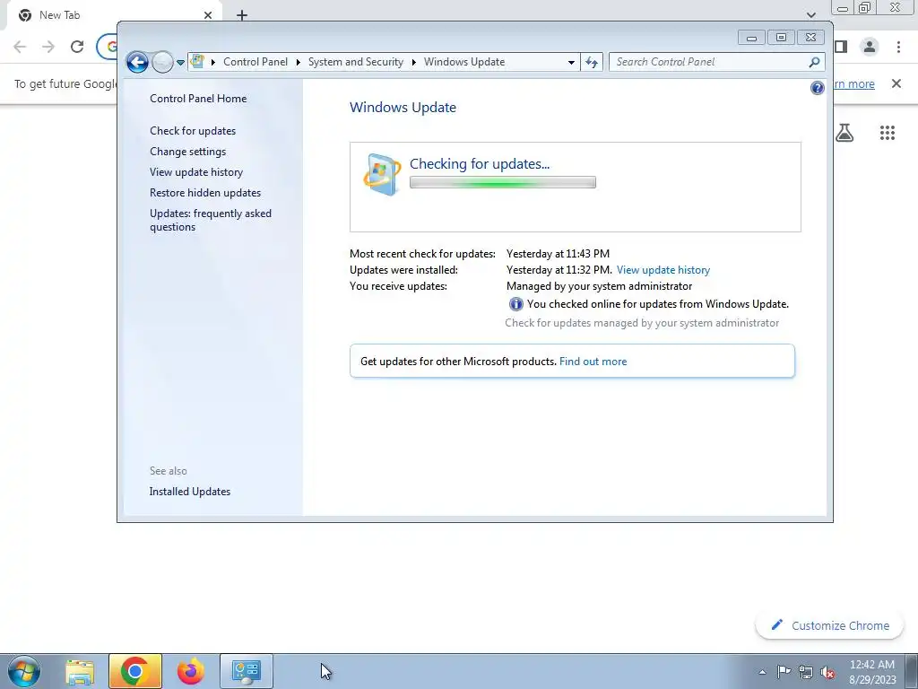Click the Back arrow in Control Panel
The width and height of the screenshot is (918, 689).
pyautogui.click(x=137, y=62)
